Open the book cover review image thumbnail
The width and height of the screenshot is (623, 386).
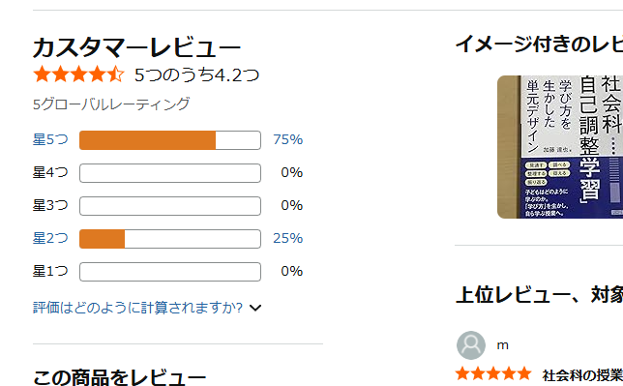coord(560,147)
